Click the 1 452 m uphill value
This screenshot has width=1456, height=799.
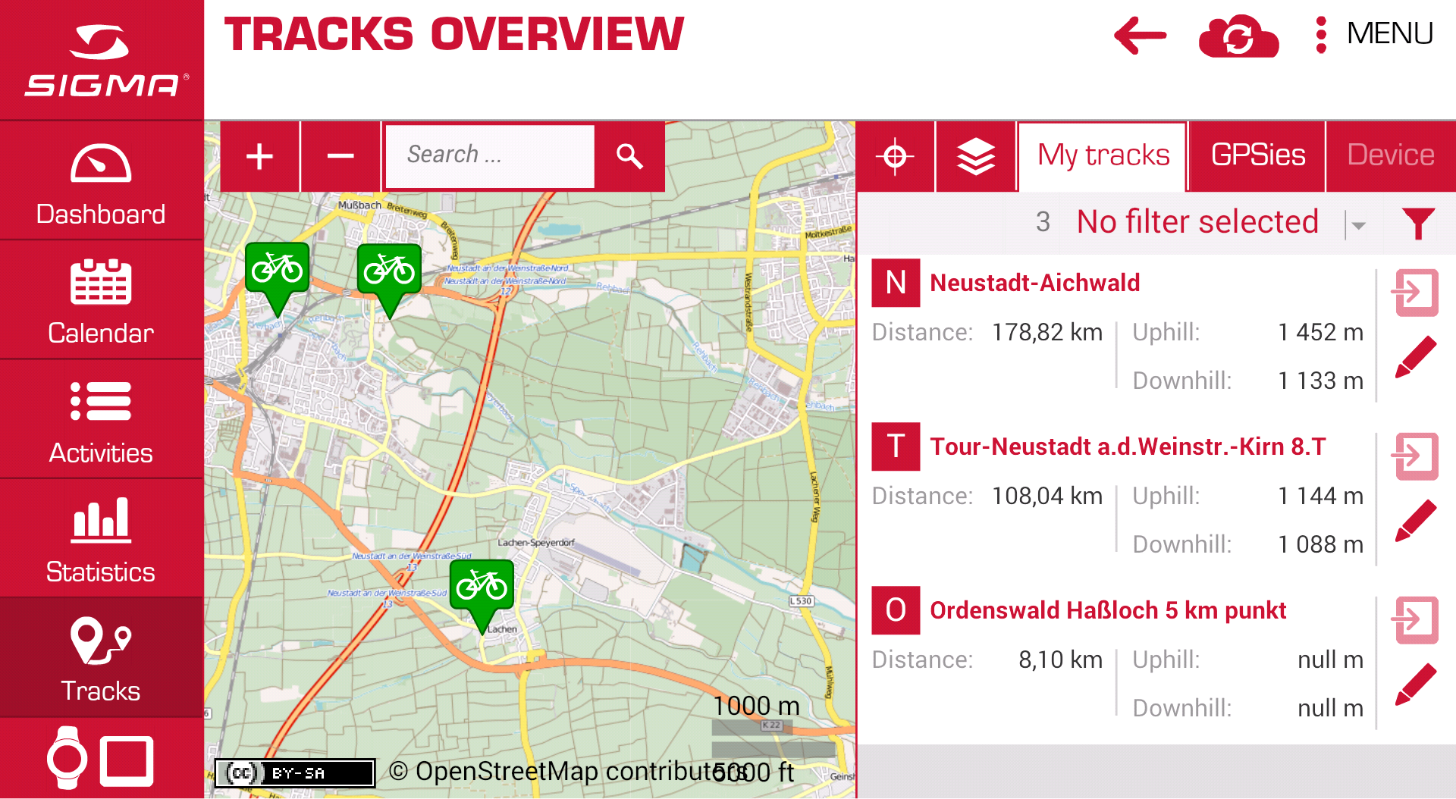(1320, 332)
